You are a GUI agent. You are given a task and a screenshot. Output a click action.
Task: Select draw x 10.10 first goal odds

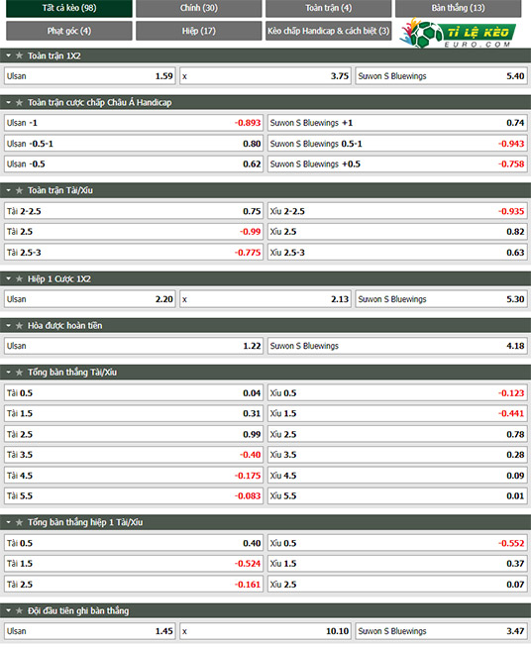point(265,631)
